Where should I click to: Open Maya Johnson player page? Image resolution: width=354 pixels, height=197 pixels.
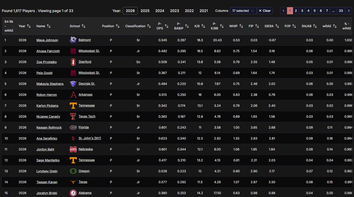pos(47,40)
